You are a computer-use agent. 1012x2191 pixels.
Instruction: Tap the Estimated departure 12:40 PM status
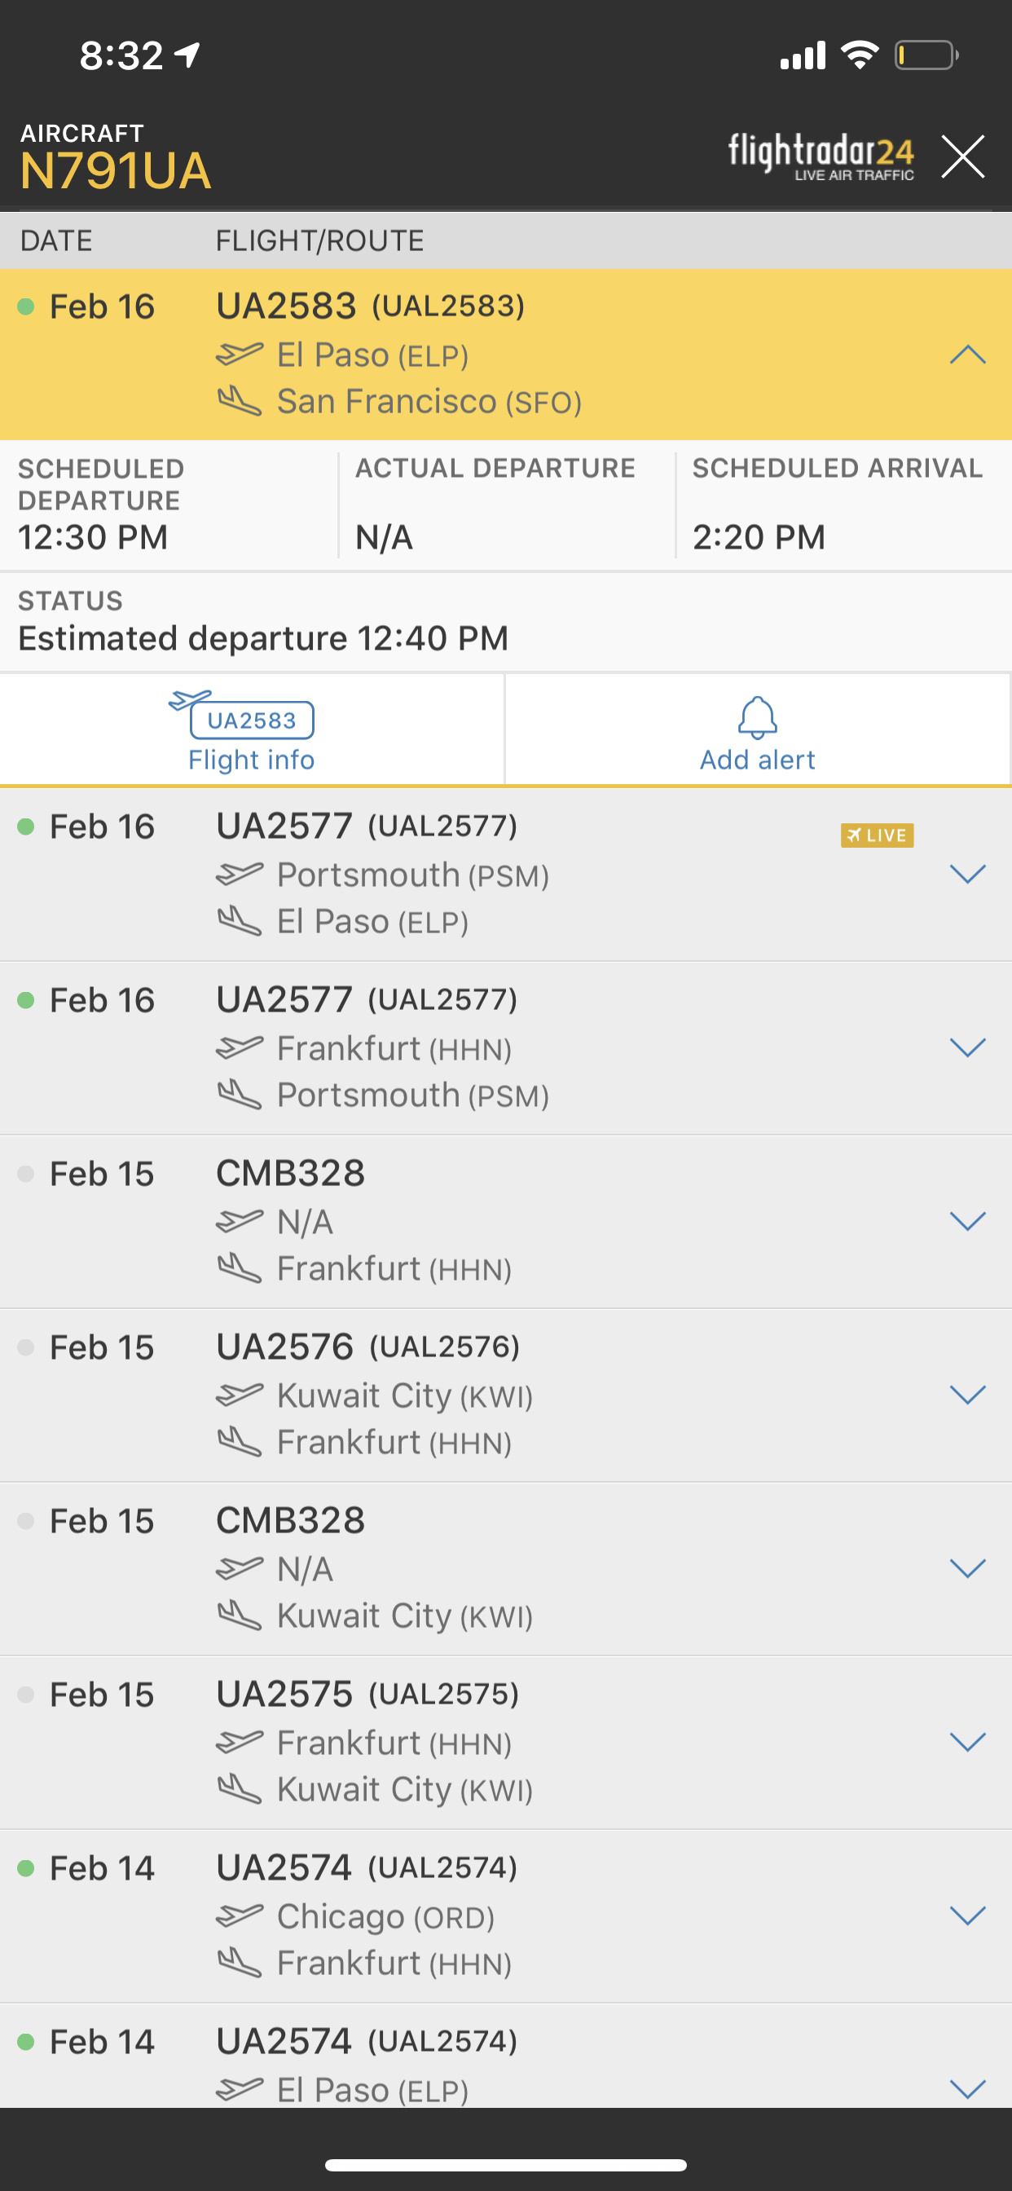tap(264, 638)
